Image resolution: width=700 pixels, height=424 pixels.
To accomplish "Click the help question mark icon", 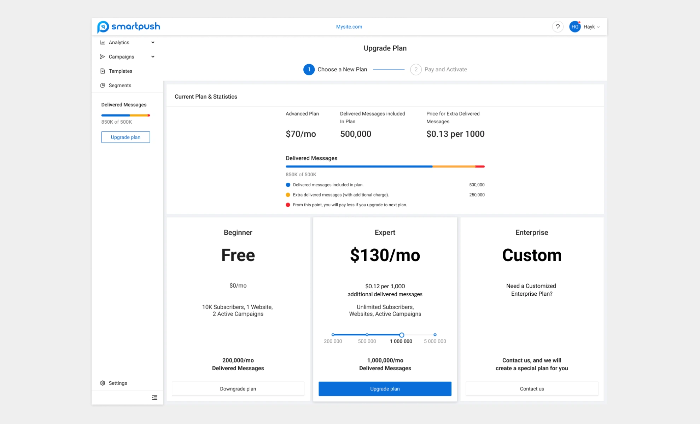I will tap(558, 26).
